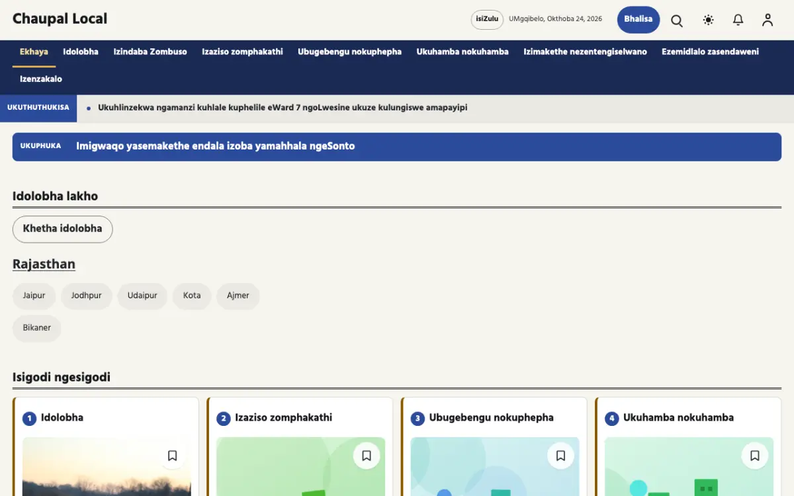This screenshot has width=794, height=496.
Task: Choose the Ajmer city chip
Action: tap(238, 296)
